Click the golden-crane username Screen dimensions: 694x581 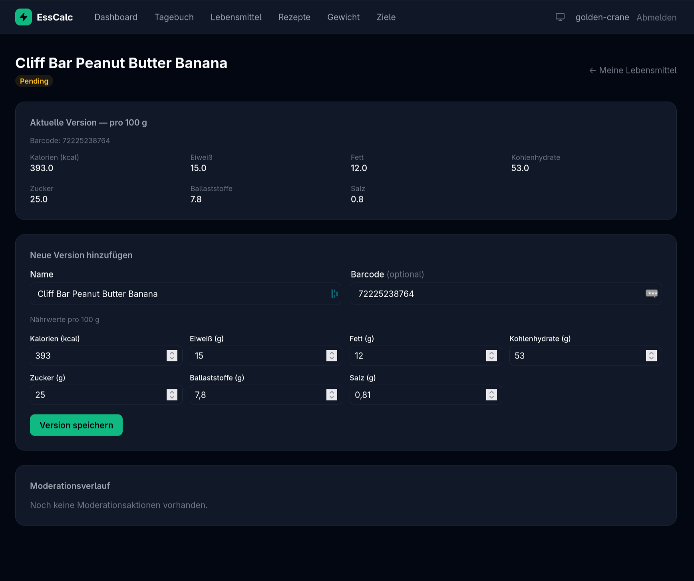602,17
